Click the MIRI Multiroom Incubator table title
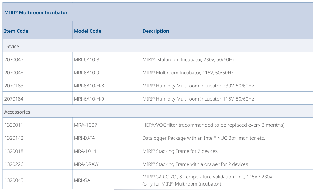Viewport: 318px width, 190px height. (36, 12)
